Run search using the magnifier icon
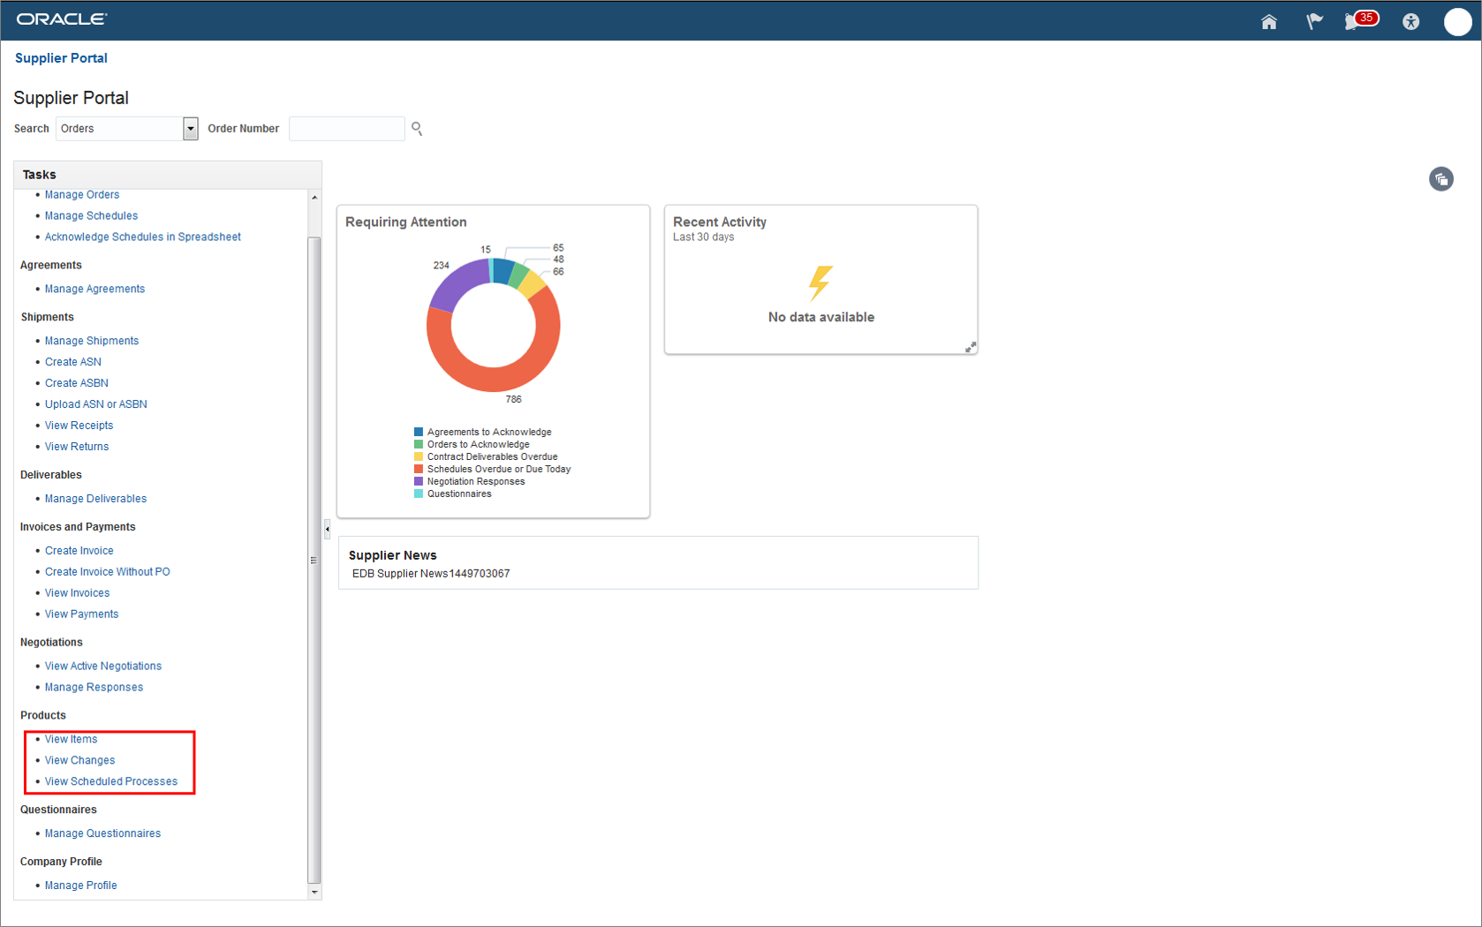This screenshot has width=1482, height=927. coord(416,129)
